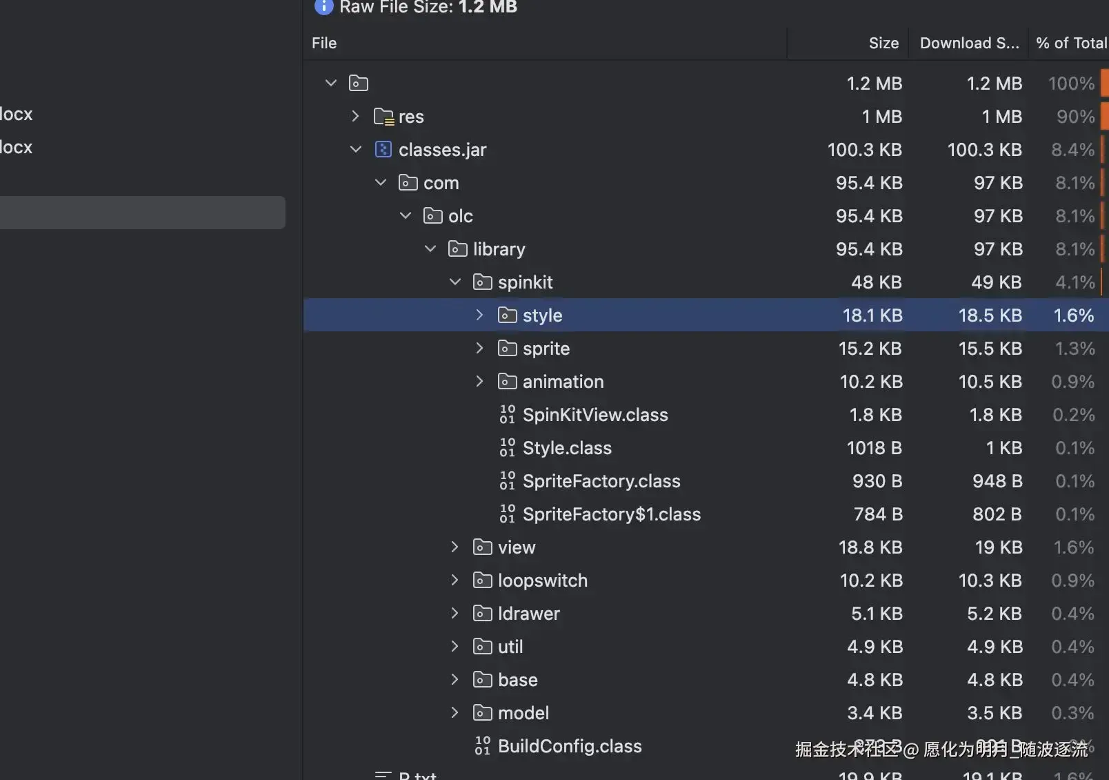Click the info icon beside Raw File Size
The image size is (1109, 780).
323,6
